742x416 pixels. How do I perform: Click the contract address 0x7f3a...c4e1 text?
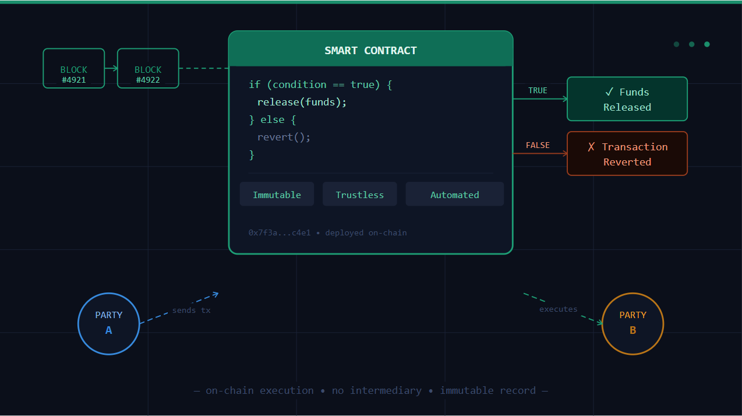tap(278, 232)
